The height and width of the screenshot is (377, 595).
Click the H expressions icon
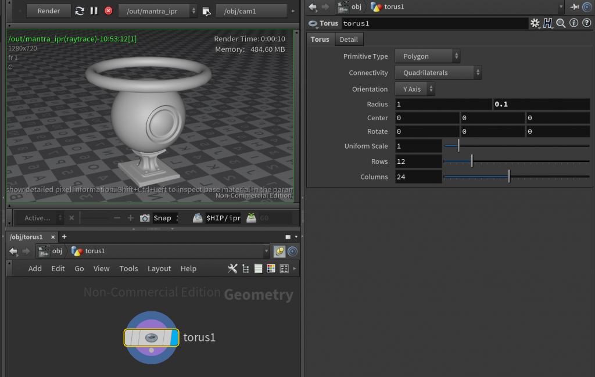pos(549,23)
